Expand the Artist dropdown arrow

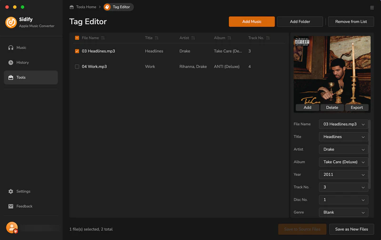363,150
